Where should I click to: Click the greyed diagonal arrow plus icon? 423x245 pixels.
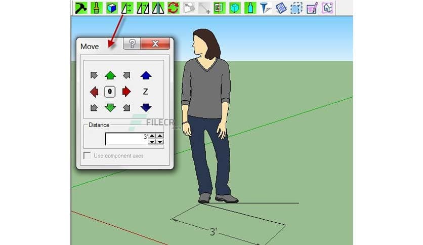[x=204, y=8]
